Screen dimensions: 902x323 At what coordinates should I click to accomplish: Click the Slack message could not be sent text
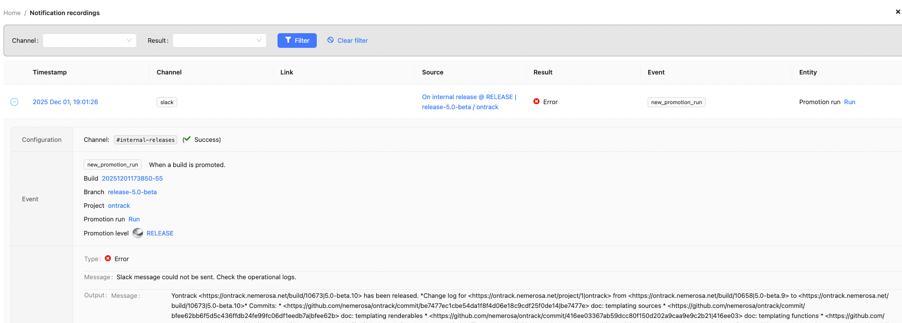pyautogui.click(x=206, y=277)
